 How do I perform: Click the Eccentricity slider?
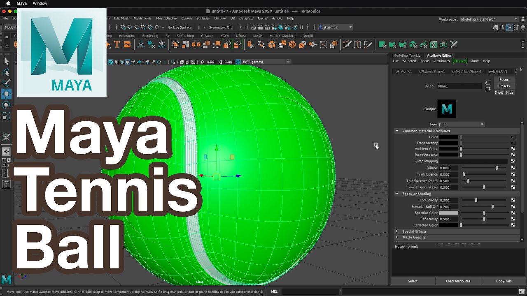tap(484, 200)
